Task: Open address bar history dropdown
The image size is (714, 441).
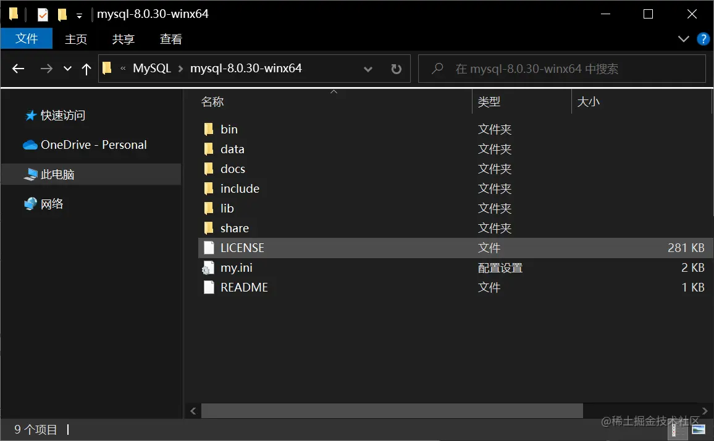Action: (368, 69)
